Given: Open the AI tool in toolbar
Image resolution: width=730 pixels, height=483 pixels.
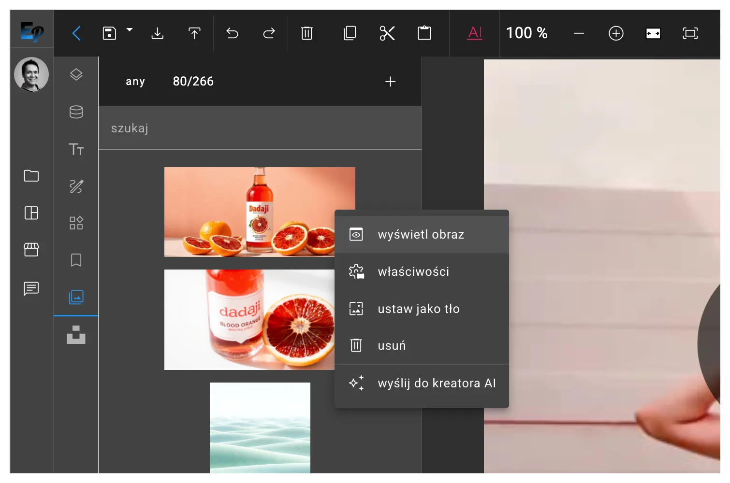Looking at the screenshot, I should (x=475, y=33).
